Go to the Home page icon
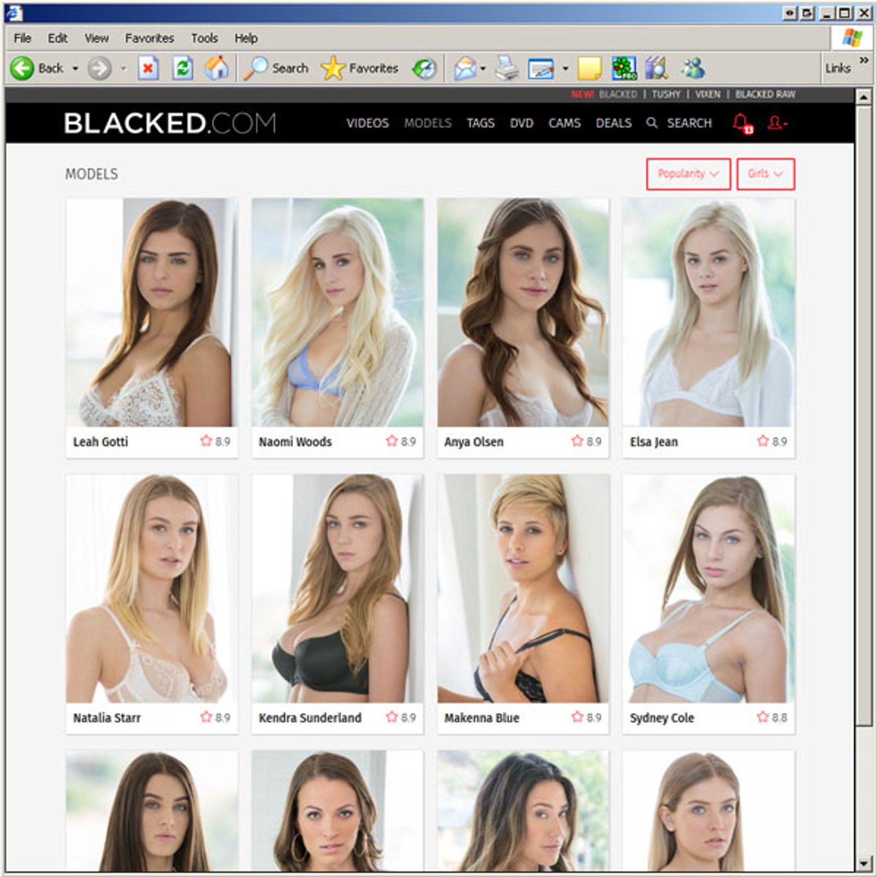Image resolution: width=877 pixels, height=877 pixels. [216, 68]
